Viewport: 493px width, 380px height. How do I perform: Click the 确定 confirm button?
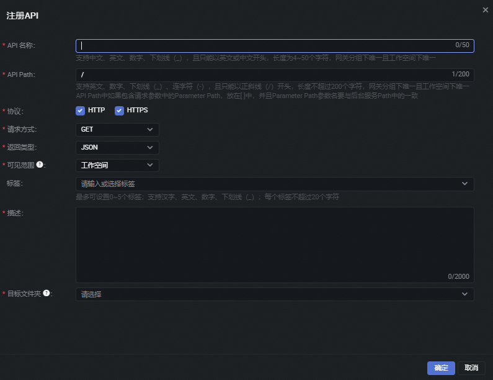pyautogui.click(x=441, y=368)
